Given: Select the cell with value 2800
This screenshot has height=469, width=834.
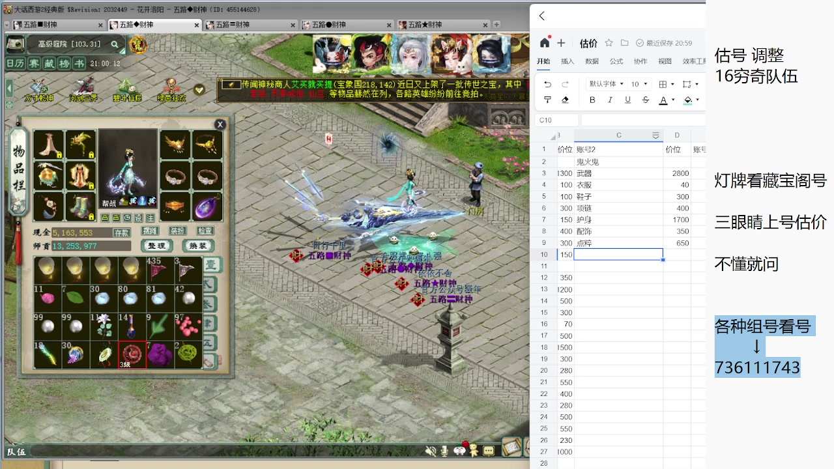Looking at the screenshot, I should 677,174.
